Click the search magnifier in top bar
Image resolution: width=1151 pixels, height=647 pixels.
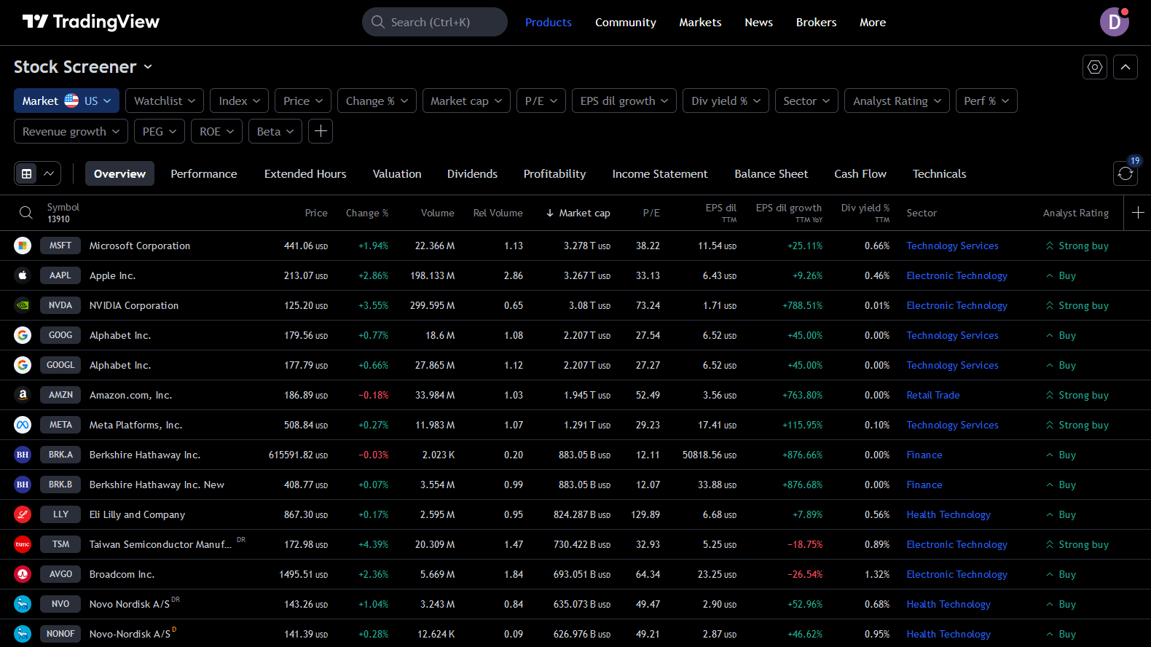coord(377,22)
